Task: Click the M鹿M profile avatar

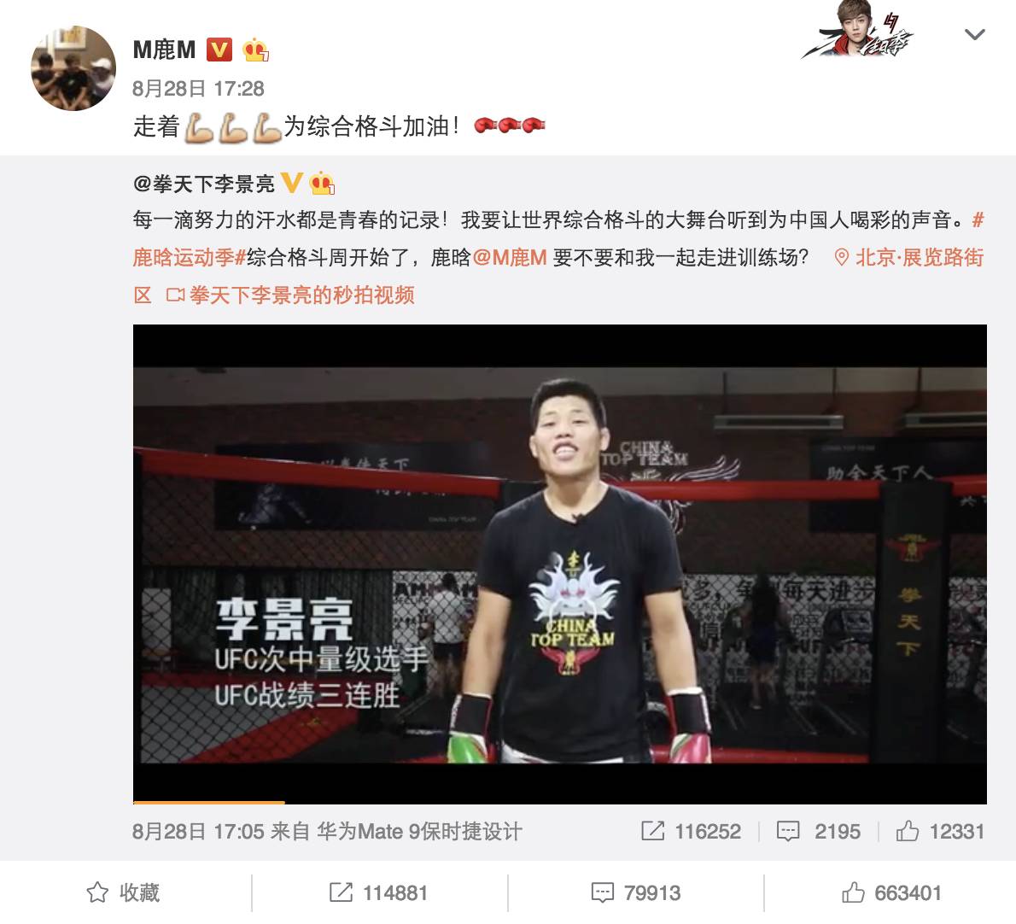Action: [73, 68]
